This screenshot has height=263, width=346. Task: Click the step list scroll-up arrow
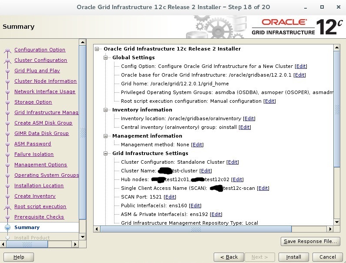(83, 42)
